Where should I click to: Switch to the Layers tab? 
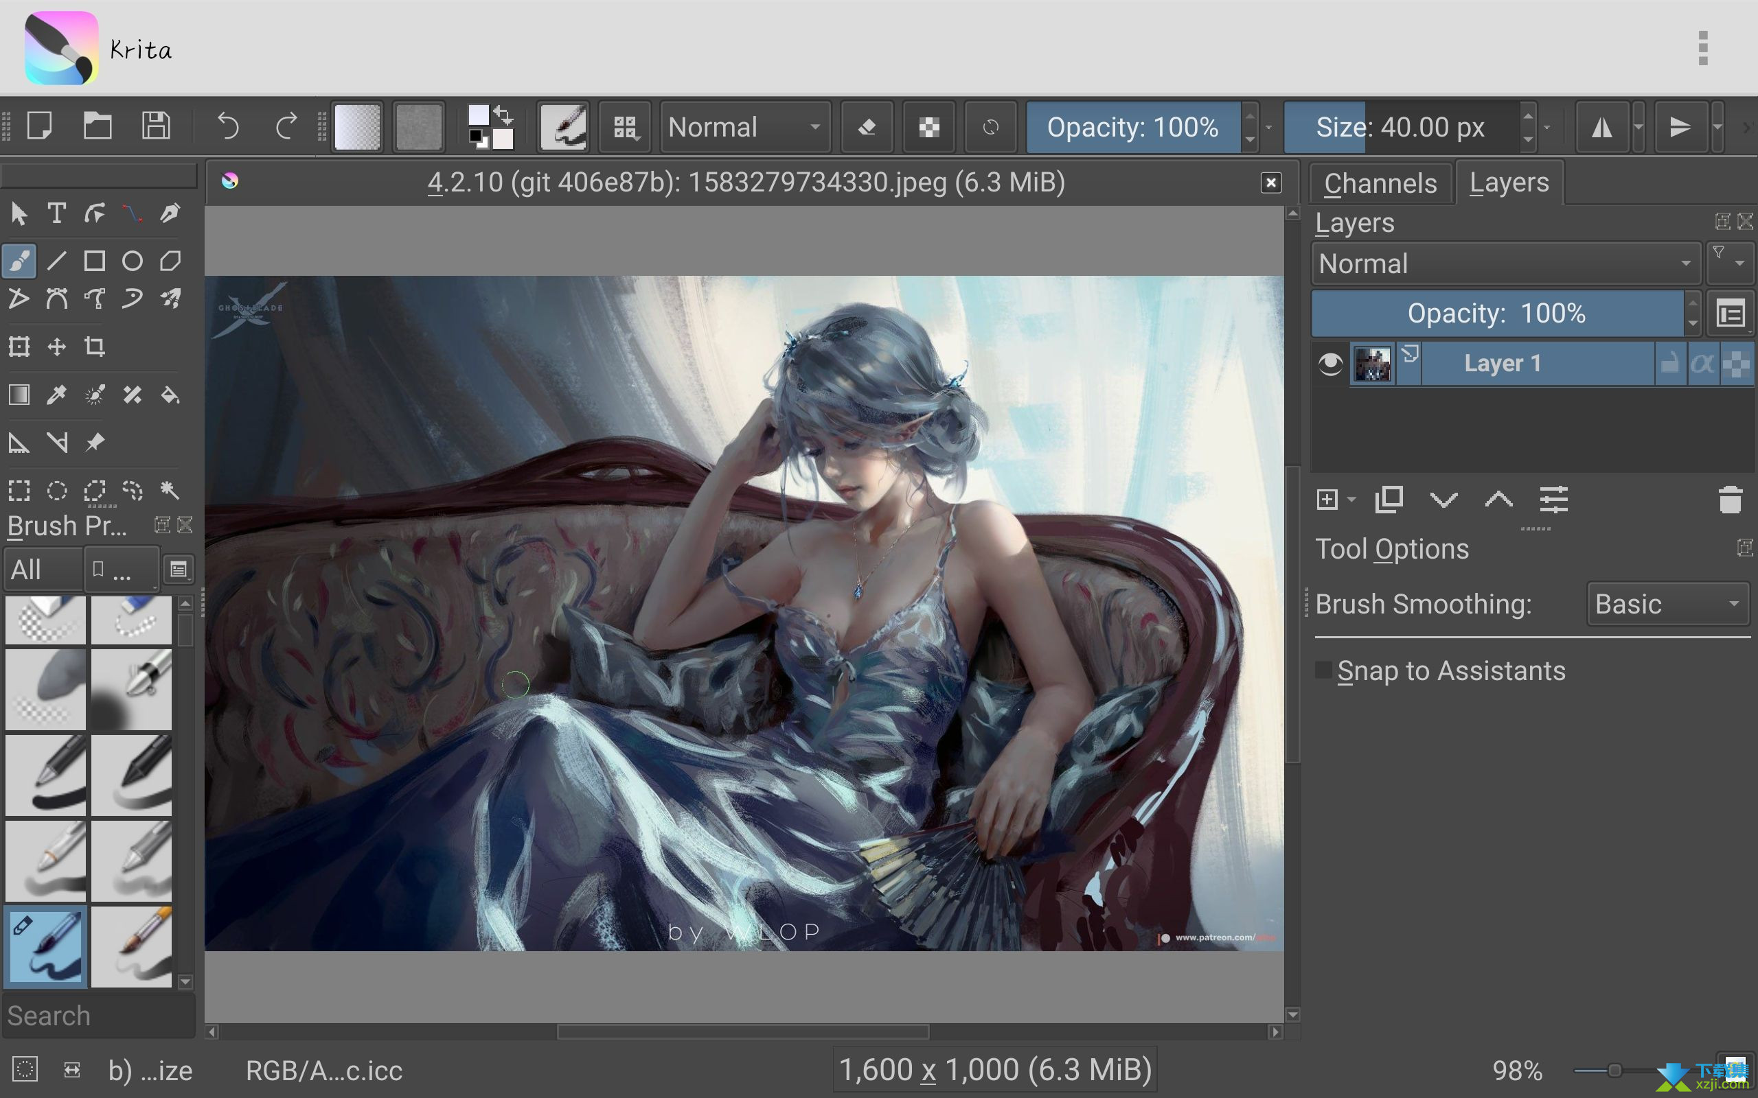point(1509,183)
